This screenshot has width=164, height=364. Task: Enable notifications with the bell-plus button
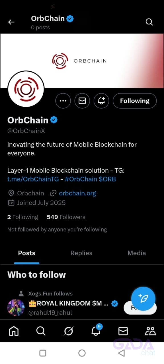(x=101, y=101)
